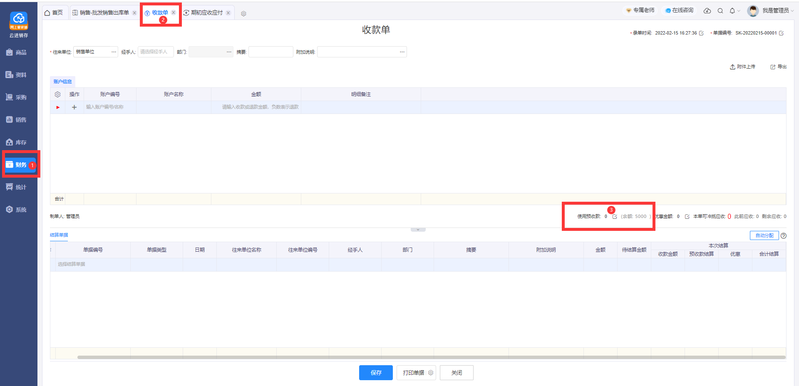Edit the 使用预收款 amount via pencil icon

(615, 217)
